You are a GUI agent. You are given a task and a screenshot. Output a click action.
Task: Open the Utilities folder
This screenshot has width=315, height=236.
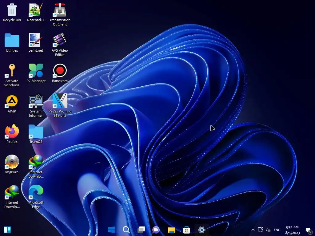[x=12, y=43]
